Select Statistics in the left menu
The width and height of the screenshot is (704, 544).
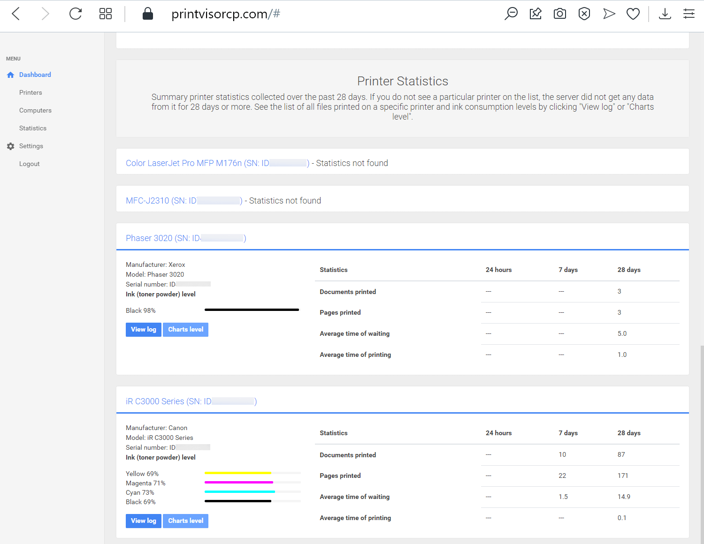[33, 128]
